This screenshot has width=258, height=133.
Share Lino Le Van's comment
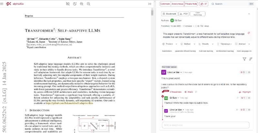click(x=189, y=92)
